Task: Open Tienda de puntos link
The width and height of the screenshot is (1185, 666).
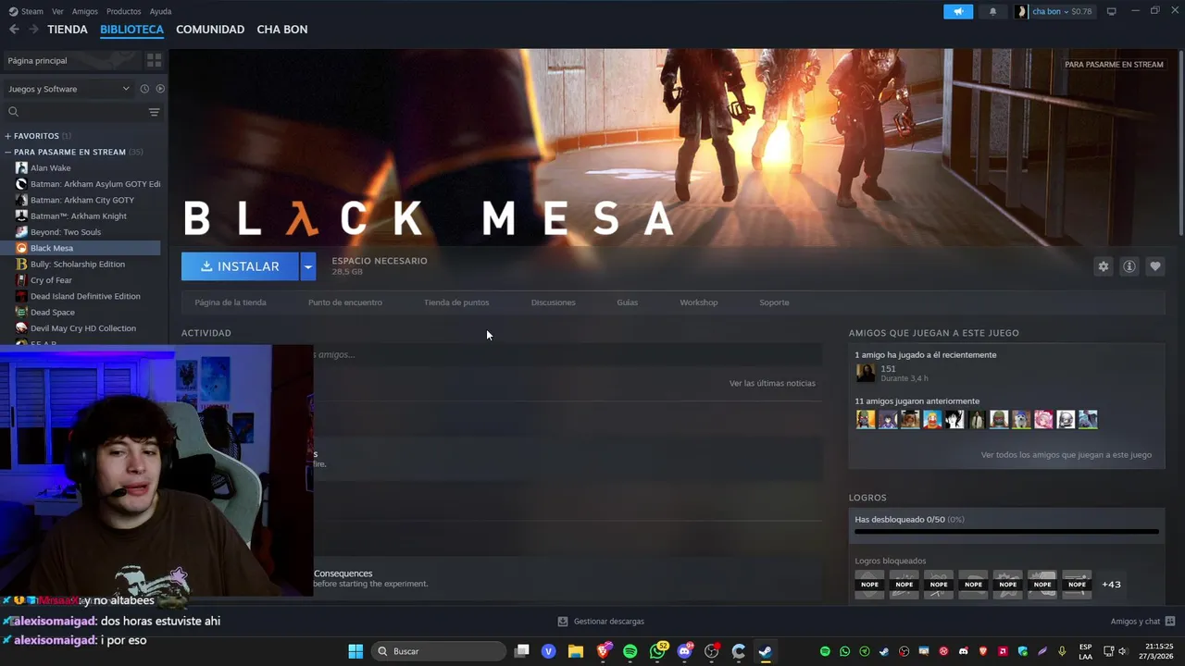Action: (x=456, y=302)
